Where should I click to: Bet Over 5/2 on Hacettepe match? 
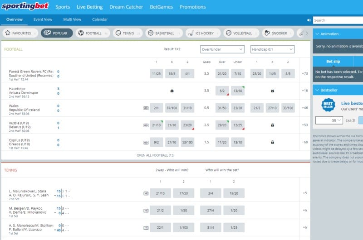click(x=222, y=91)
